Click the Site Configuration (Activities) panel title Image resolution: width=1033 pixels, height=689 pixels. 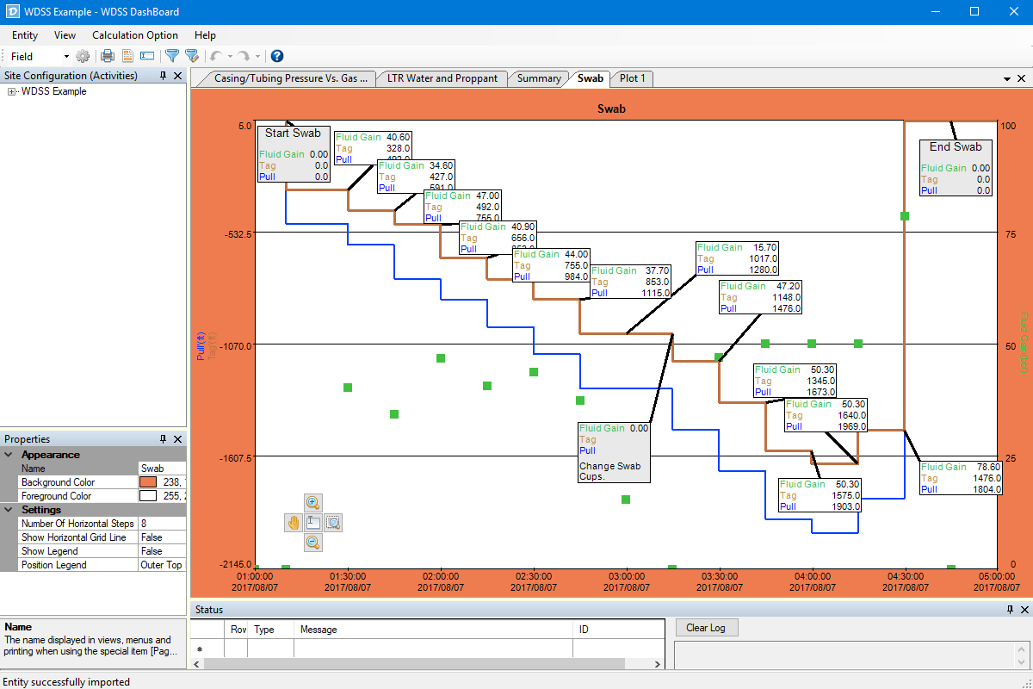pos(71,76)
